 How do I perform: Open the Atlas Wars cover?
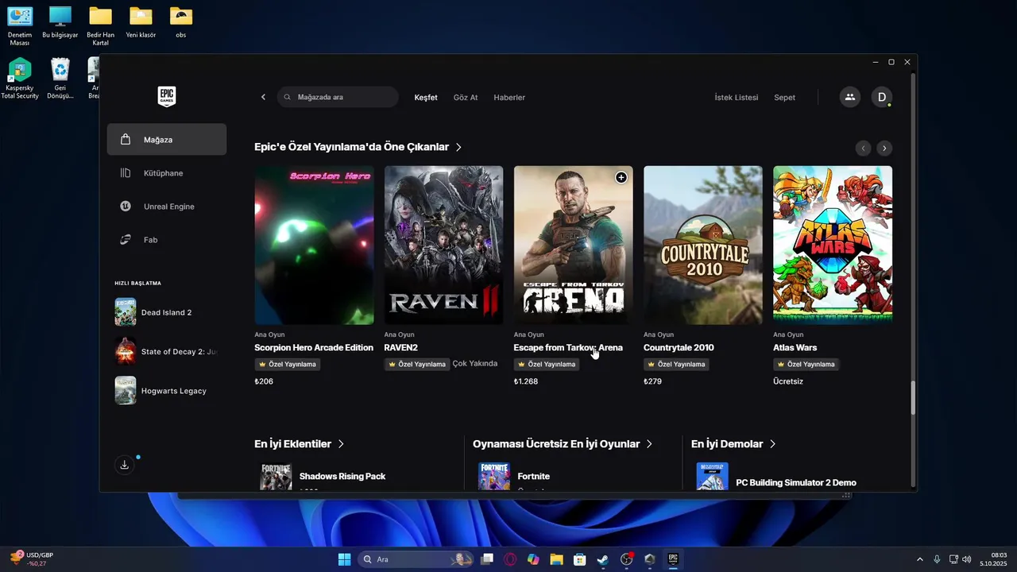[833, 245]
